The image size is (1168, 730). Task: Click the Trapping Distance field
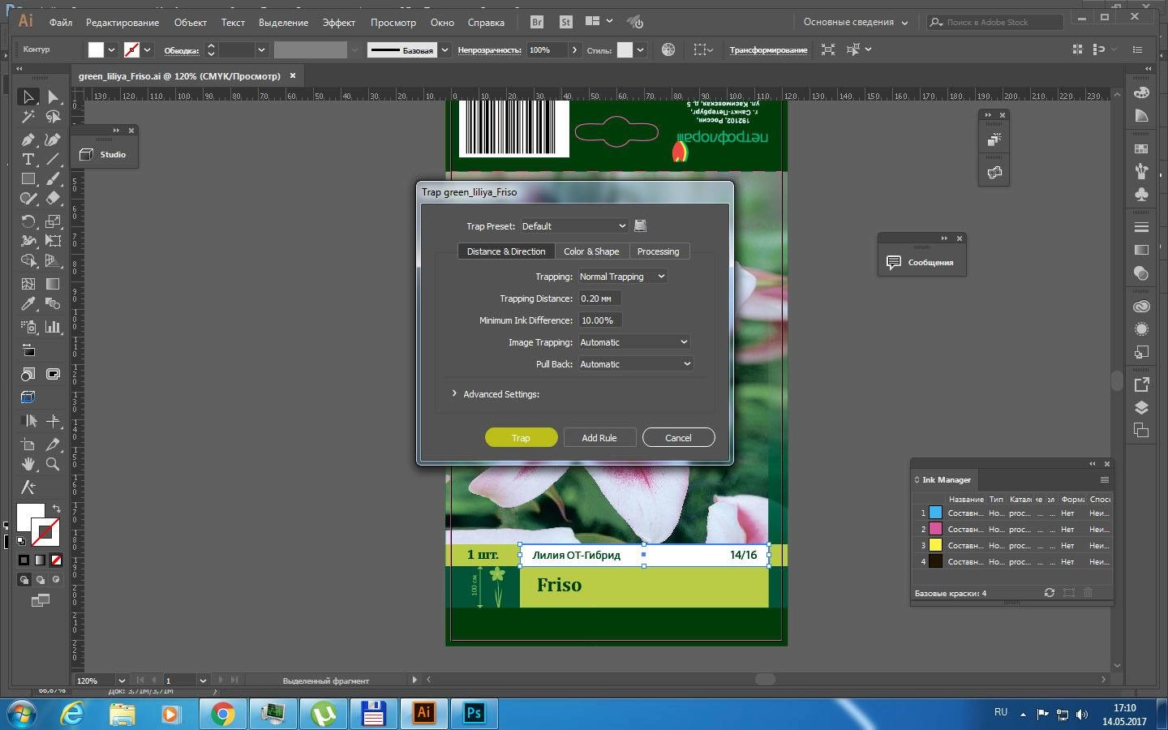599,298
